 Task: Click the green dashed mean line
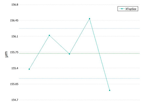click(x=79, y=53)
